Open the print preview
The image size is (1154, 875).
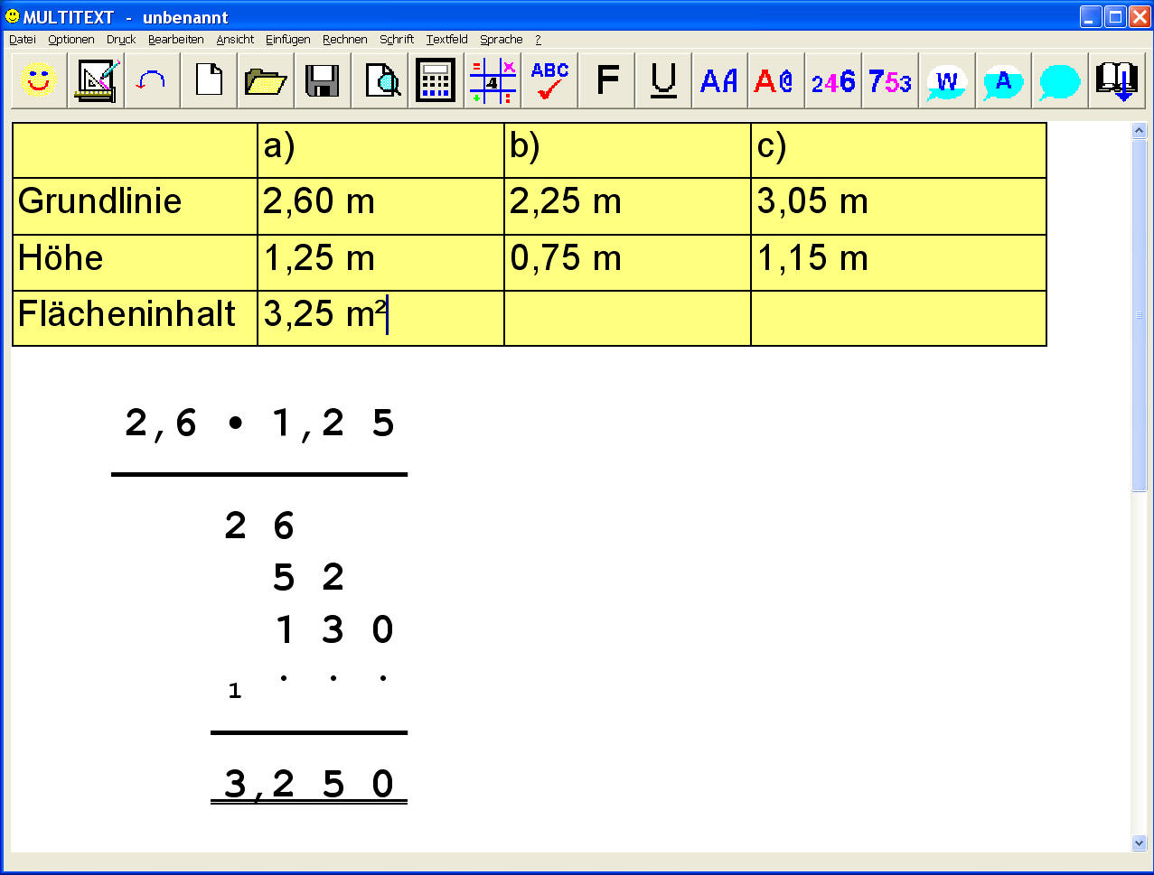tap(379, 80)
